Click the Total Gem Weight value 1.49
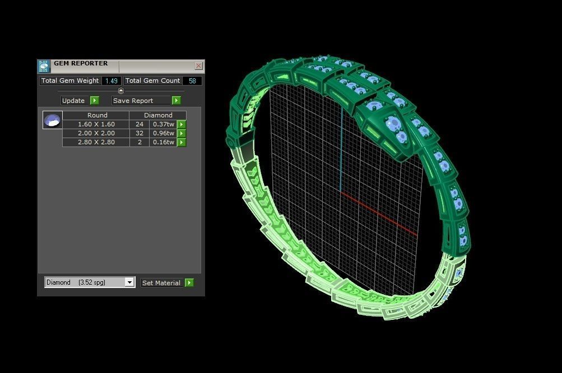 click(112, 81)
